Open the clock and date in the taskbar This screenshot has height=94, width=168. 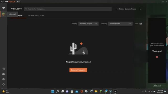click(160, 91)
